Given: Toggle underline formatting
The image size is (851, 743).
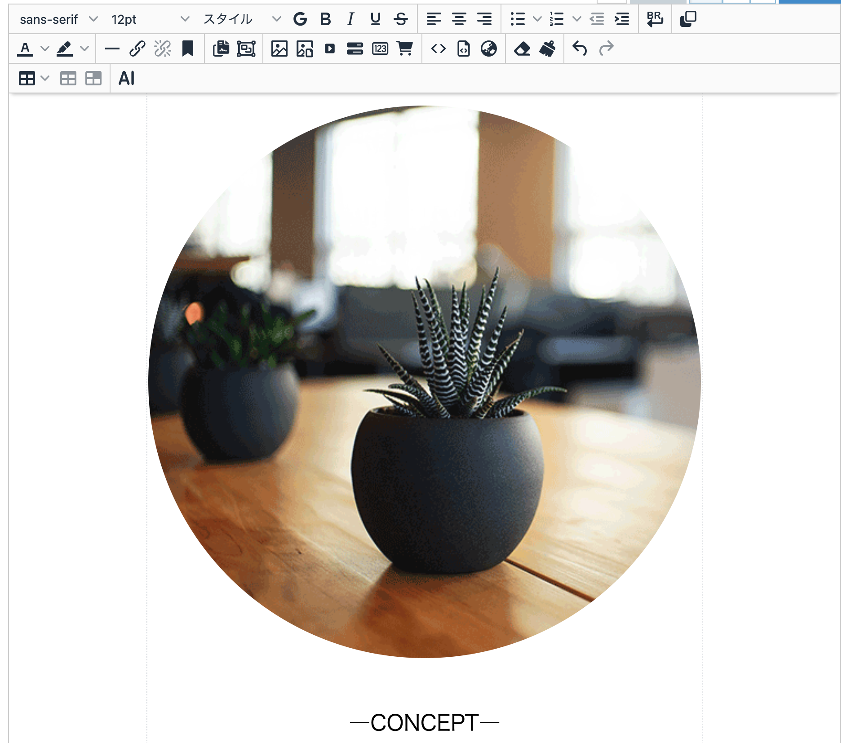Looking at the screenshot, I should pyautogui.click(x=376, y=19).
